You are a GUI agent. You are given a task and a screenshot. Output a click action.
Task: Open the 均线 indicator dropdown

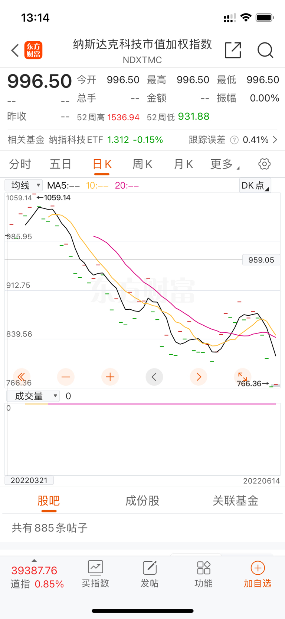click(24, 185)
